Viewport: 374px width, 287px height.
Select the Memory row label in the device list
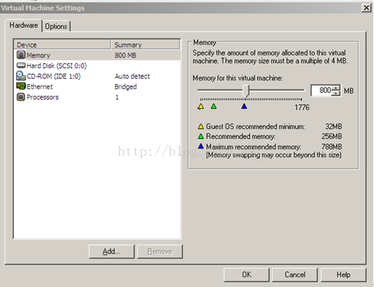point(38,55)
